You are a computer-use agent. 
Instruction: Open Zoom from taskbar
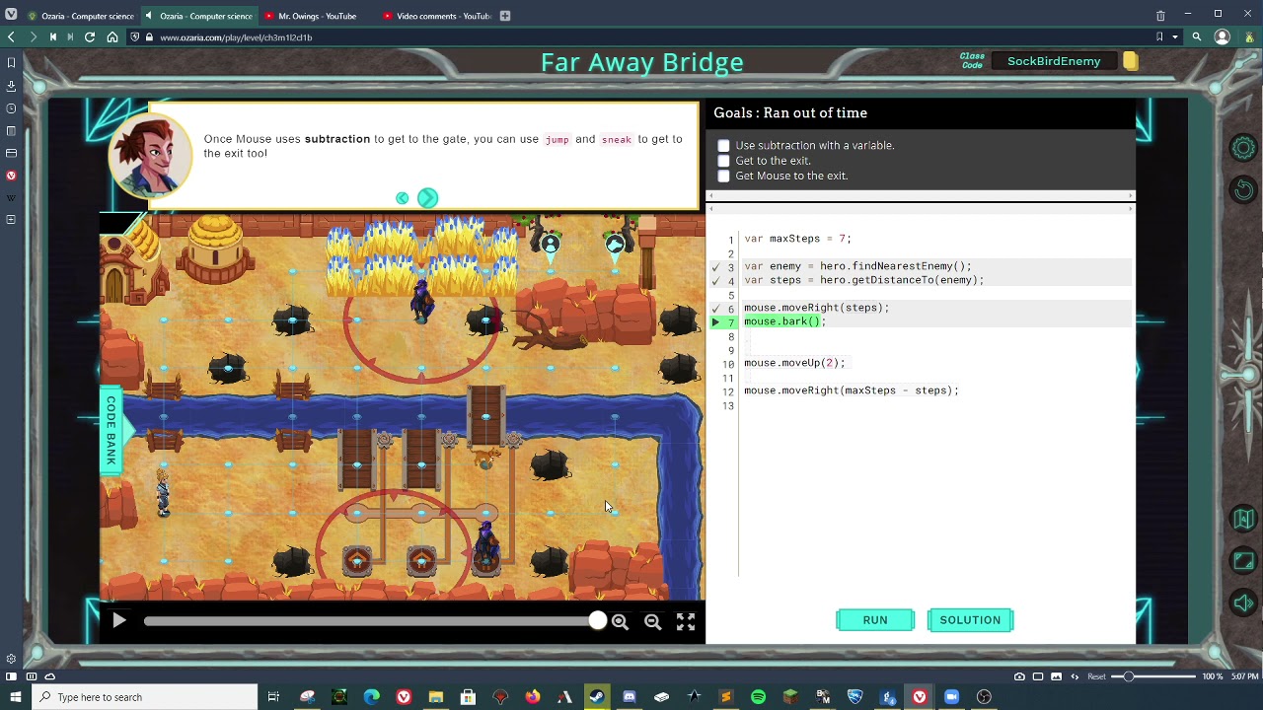(951, 697)
